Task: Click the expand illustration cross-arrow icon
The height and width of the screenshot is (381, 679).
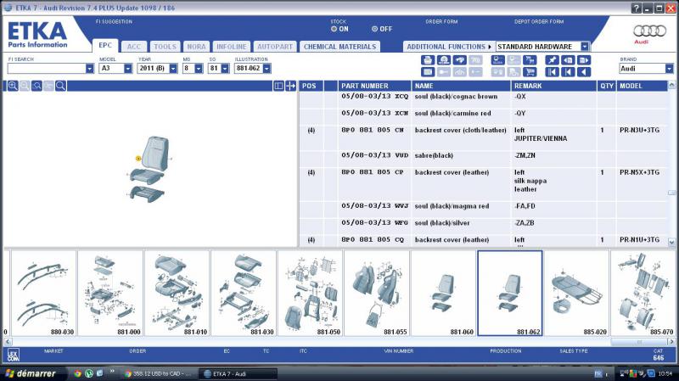Action: coord(290,86)
